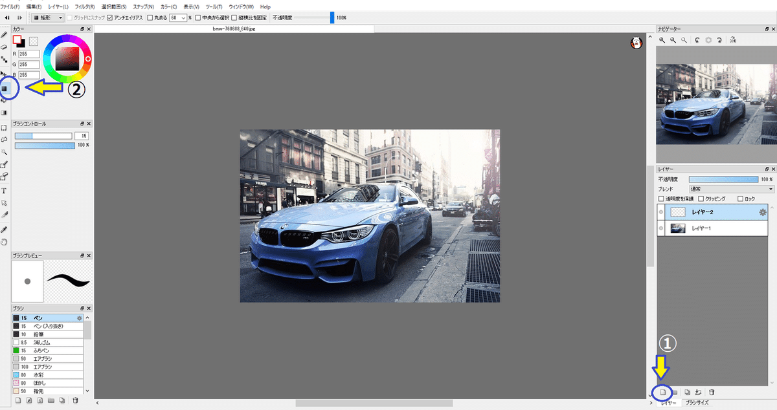Float the カラー panel
Viewport: 777px width, 410px height.
coord(82,29)
